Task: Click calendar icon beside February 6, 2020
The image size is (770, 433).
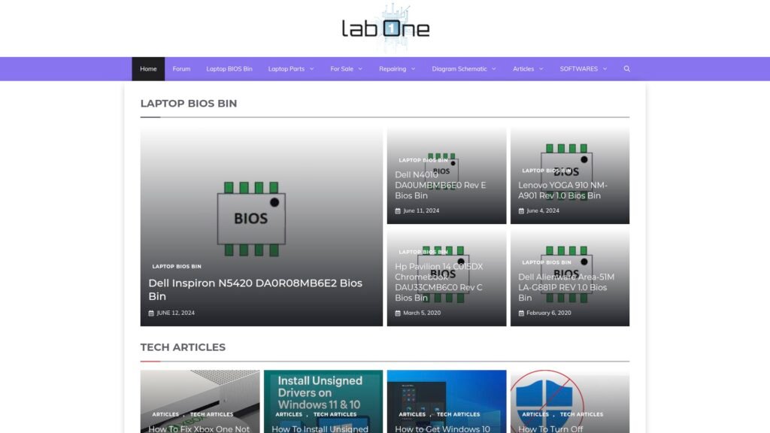Action: [521, 313]
